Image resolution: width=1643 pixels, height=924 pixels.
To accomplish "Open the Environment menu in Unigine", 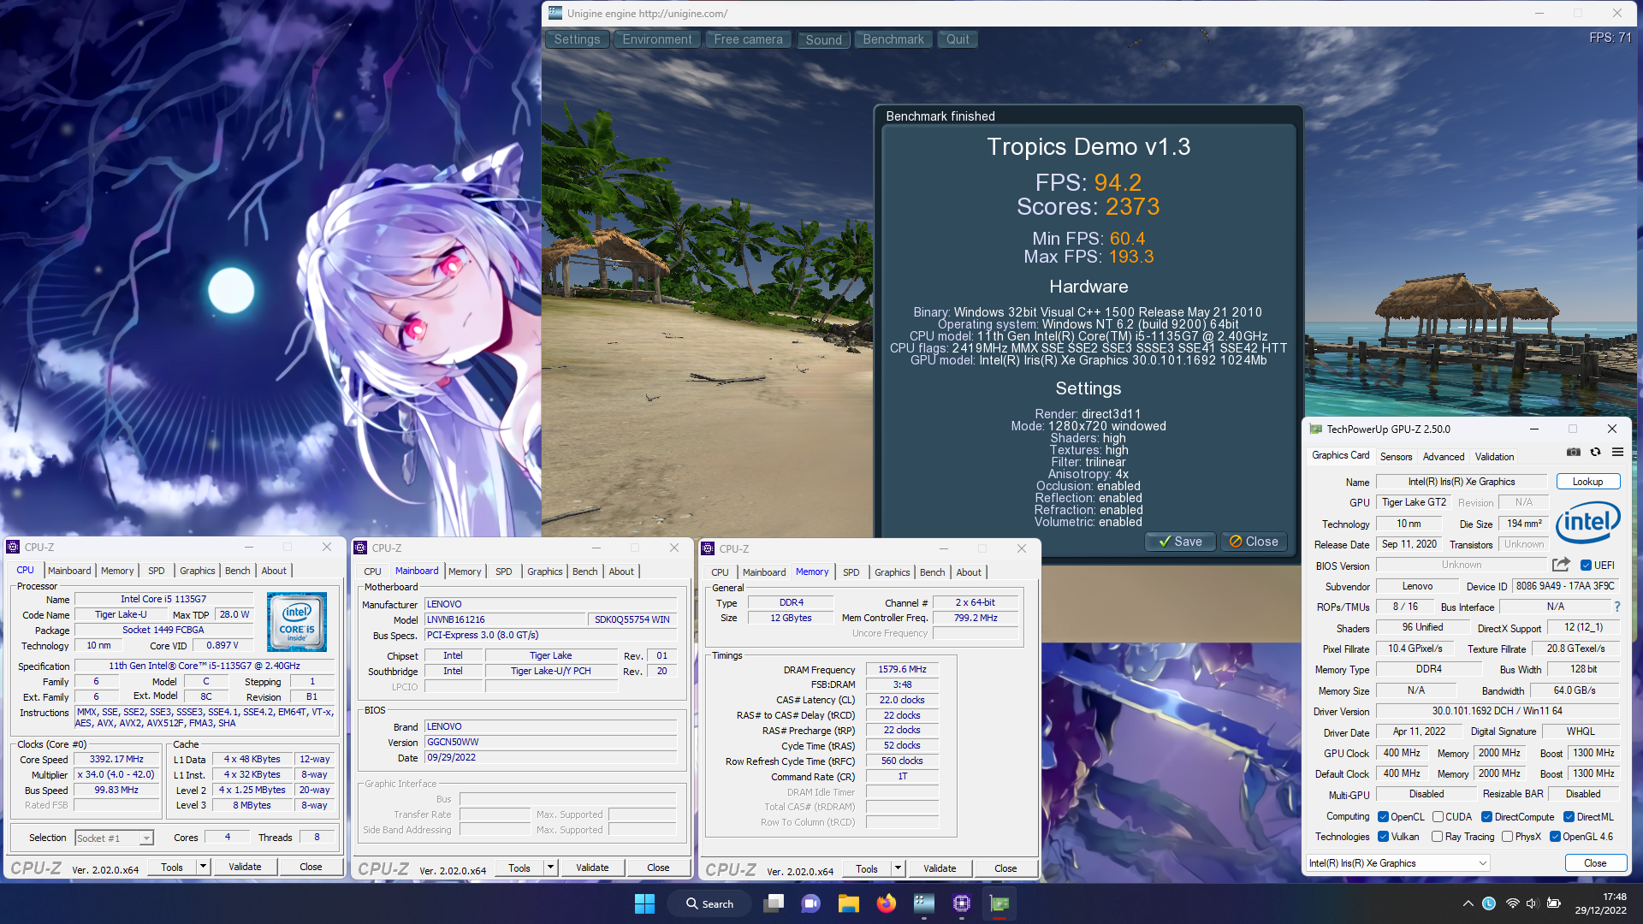I will coord(656,39).
